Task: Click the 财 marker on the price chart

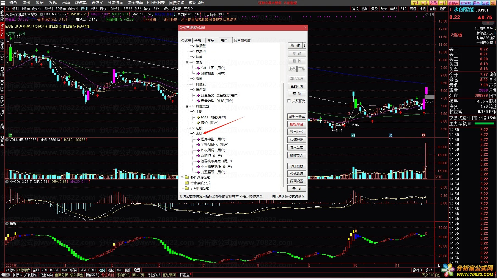Action: 390,135
